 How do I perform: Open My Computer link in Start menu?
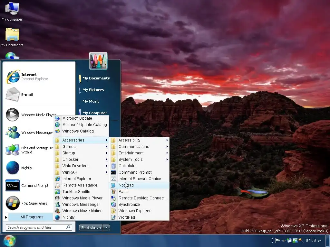pos(95,113)
